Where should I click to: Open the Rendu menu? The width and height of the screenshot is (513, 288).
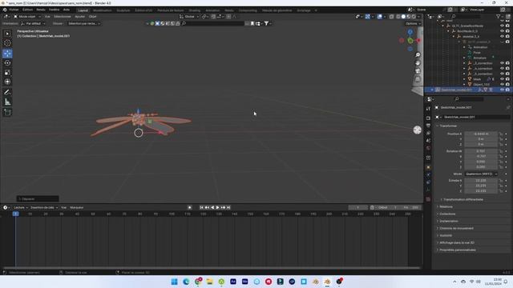pos(41,10)
